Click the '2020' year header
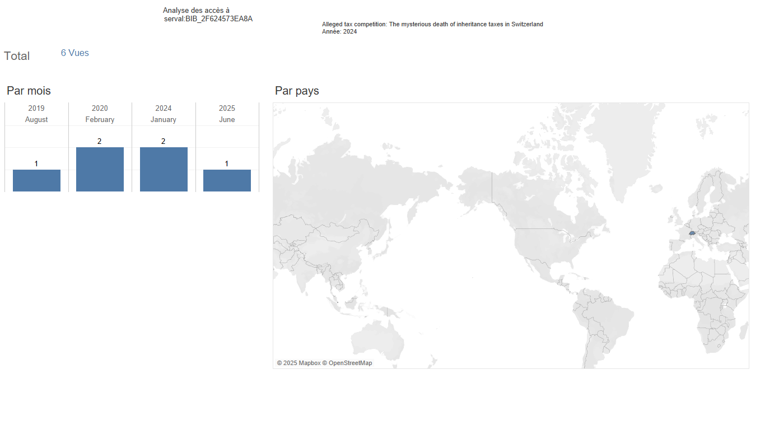 [x=100, y=108]
